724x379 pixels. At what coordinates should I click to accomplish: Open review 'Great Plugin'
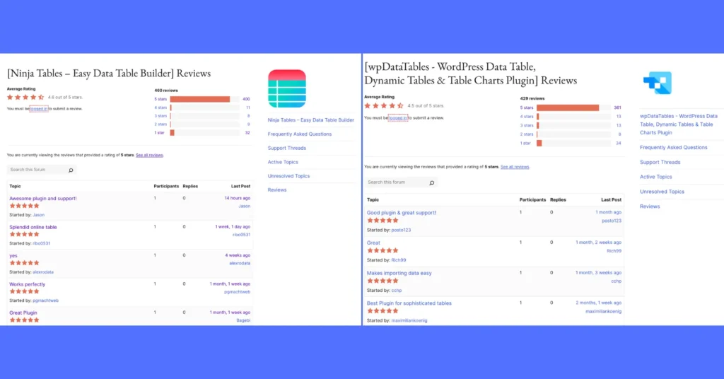coord(23,313)
